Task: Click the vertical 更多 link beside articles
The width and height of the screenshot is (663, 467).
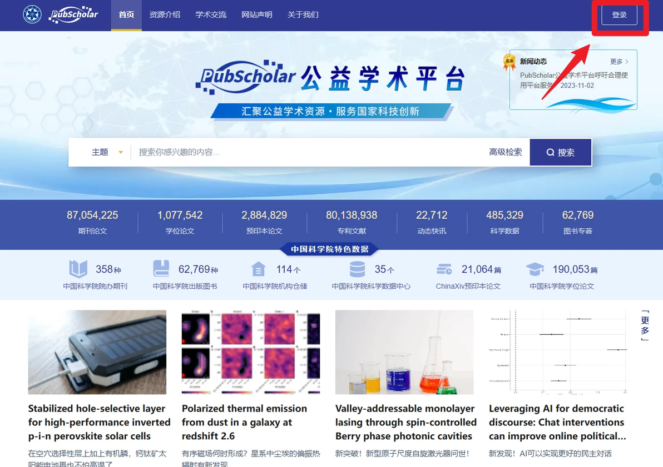Action: [645, 325]
